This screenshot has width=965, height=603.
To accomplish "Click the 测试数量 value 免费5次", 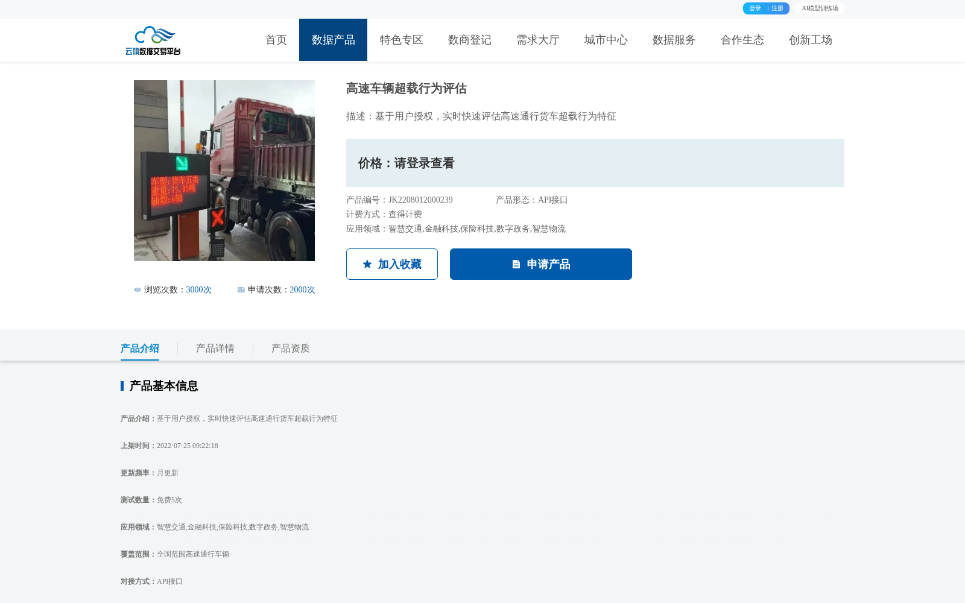I will [x=169, y=500].
